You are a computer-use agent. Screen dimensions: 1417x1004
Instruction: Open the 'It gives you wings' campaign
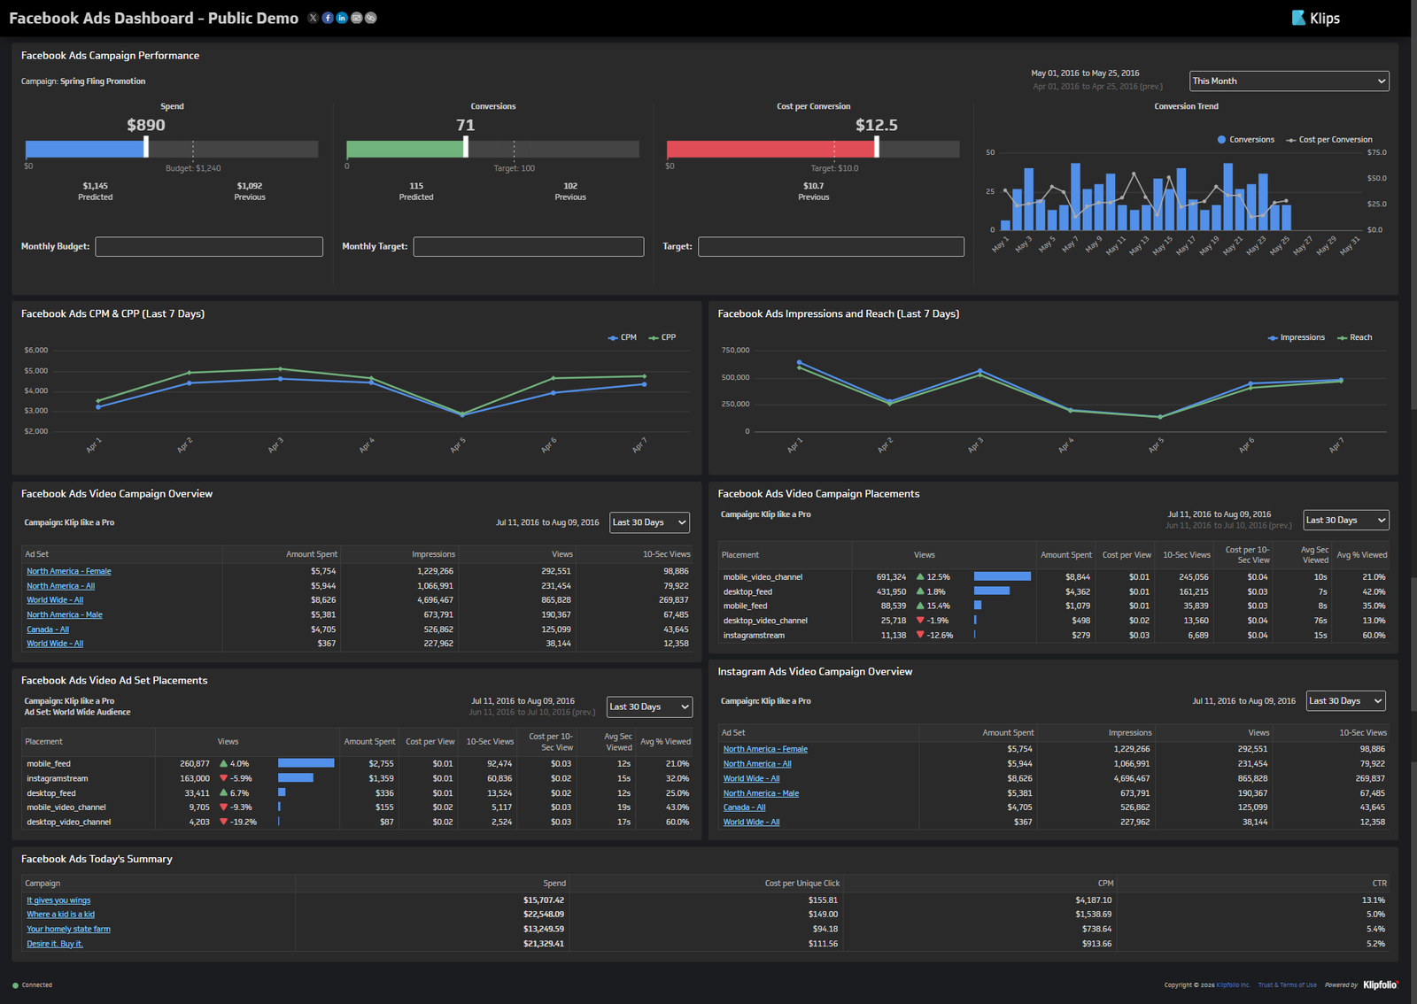click(58, 900)
